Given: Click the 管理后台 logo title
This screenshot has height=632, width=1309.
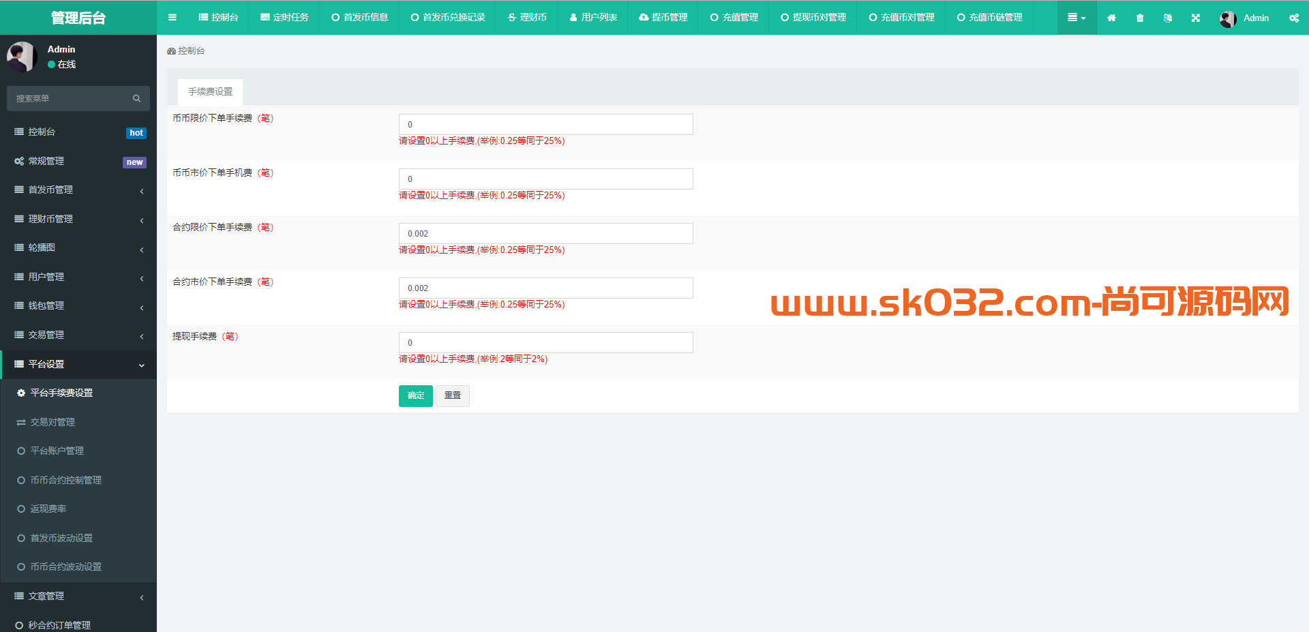Looking at the screenshot, I should (78, 18).
